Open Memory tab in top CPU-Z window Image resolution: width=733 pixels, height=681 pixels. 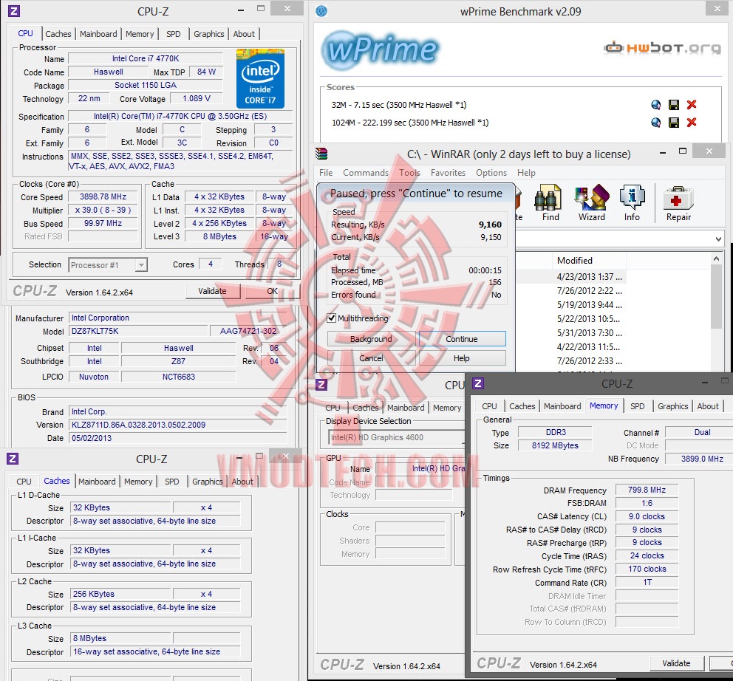coord(140,34)
